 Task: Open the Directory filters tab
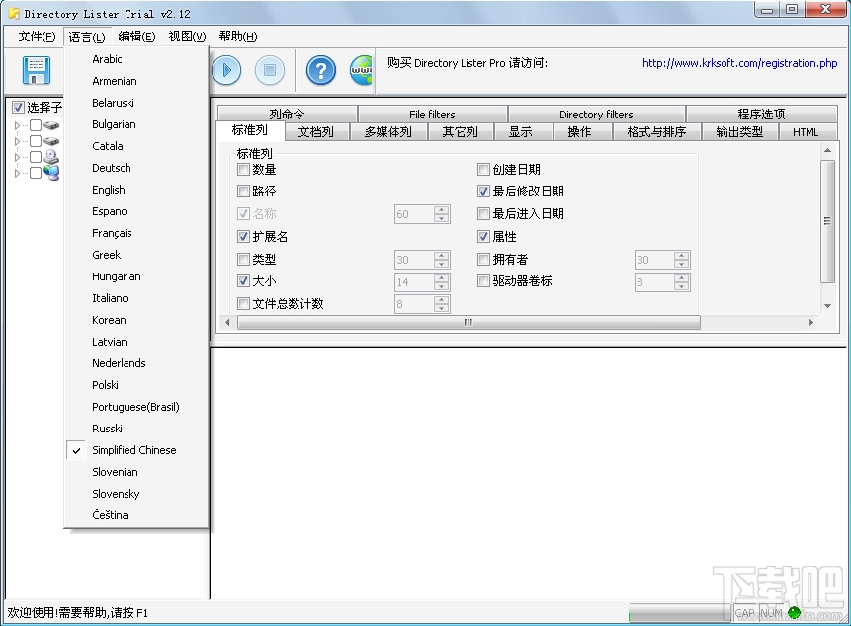tap(597, 113)
